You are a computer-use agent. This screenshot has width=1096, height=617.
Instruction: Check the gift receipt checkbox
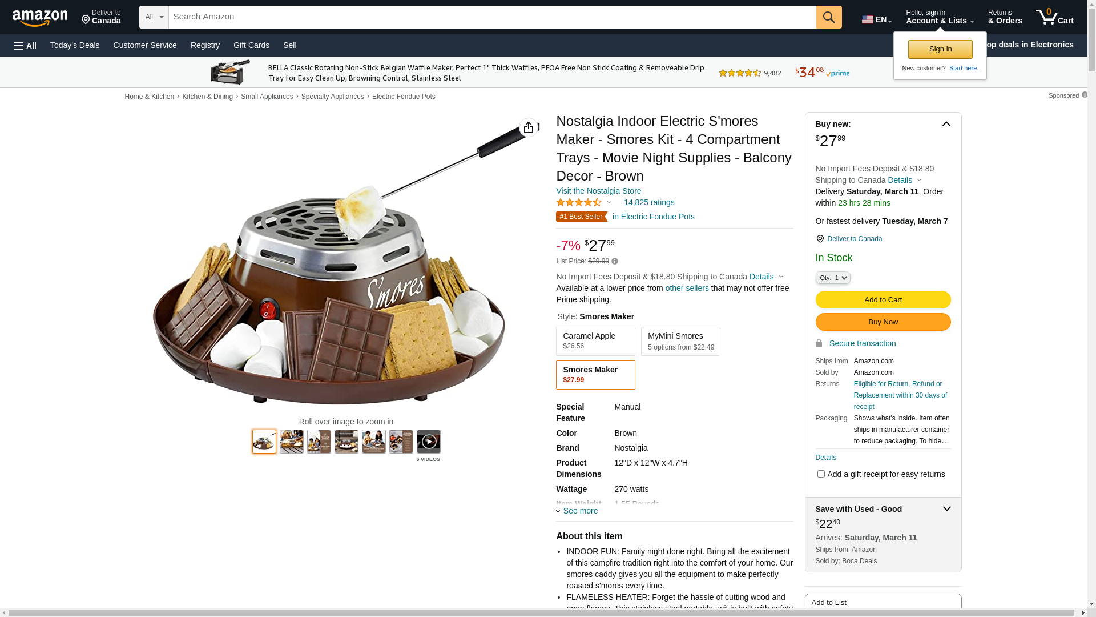pos(821,474)
